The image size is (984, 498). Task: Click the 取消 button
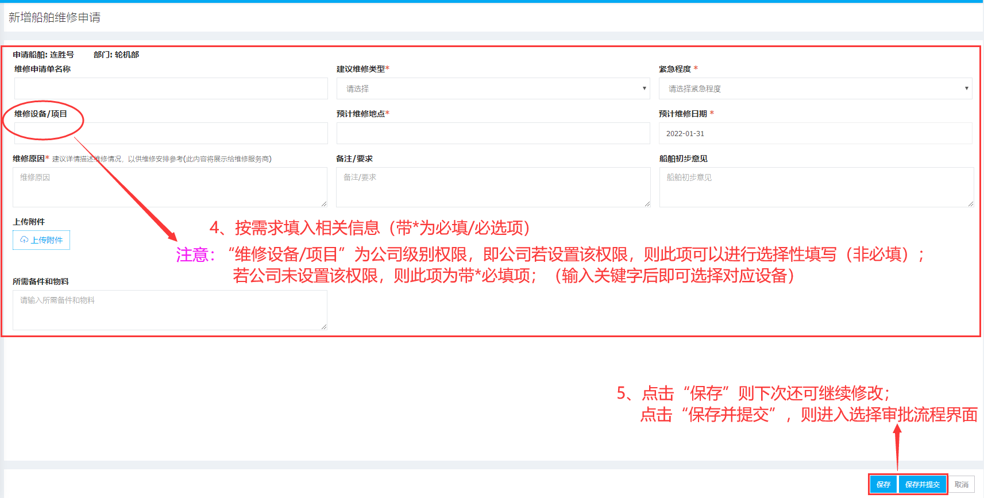pos(962,485)
